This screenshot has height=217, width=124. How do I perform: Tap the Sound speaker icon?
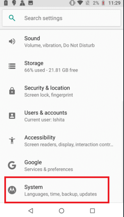tap(12, 41)
